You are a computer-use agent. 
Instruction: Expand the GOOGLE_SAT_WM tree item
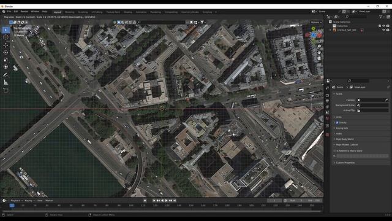pyautogui.click(x=330, y=30)
